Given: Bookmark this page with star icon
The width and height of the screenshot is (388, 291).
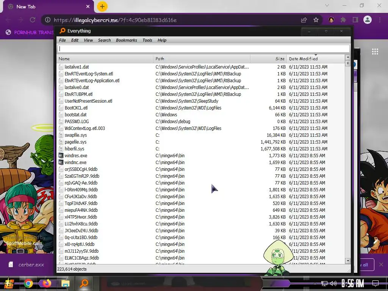Looking at the screenshot, I should [316, 20].
